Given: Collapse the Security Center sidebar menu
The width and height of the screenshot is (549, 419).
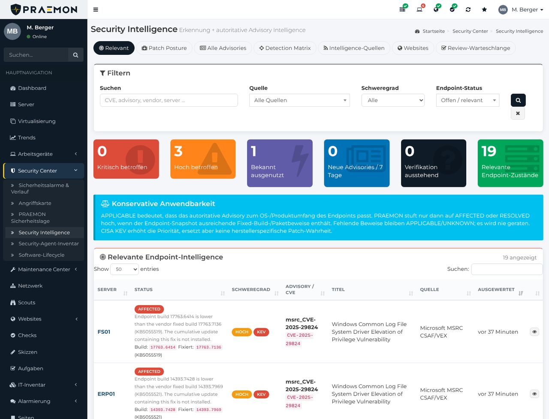Looking at the screenshot, I should (x=44, y=171).
